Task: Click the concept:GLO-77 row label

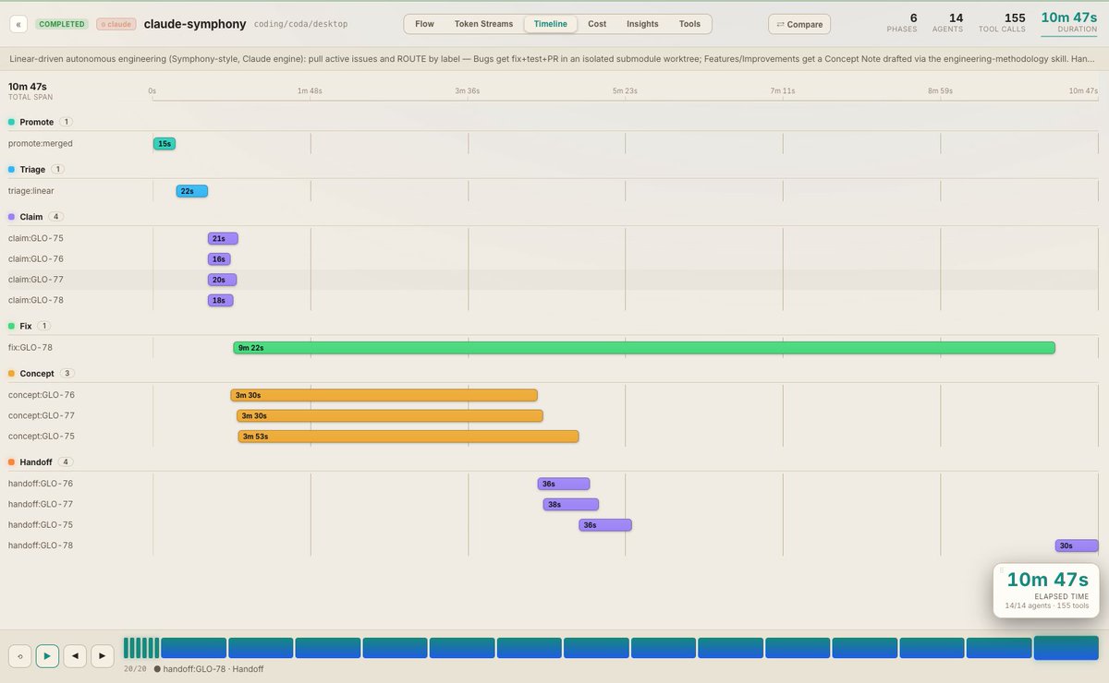Action: point(42,415)
